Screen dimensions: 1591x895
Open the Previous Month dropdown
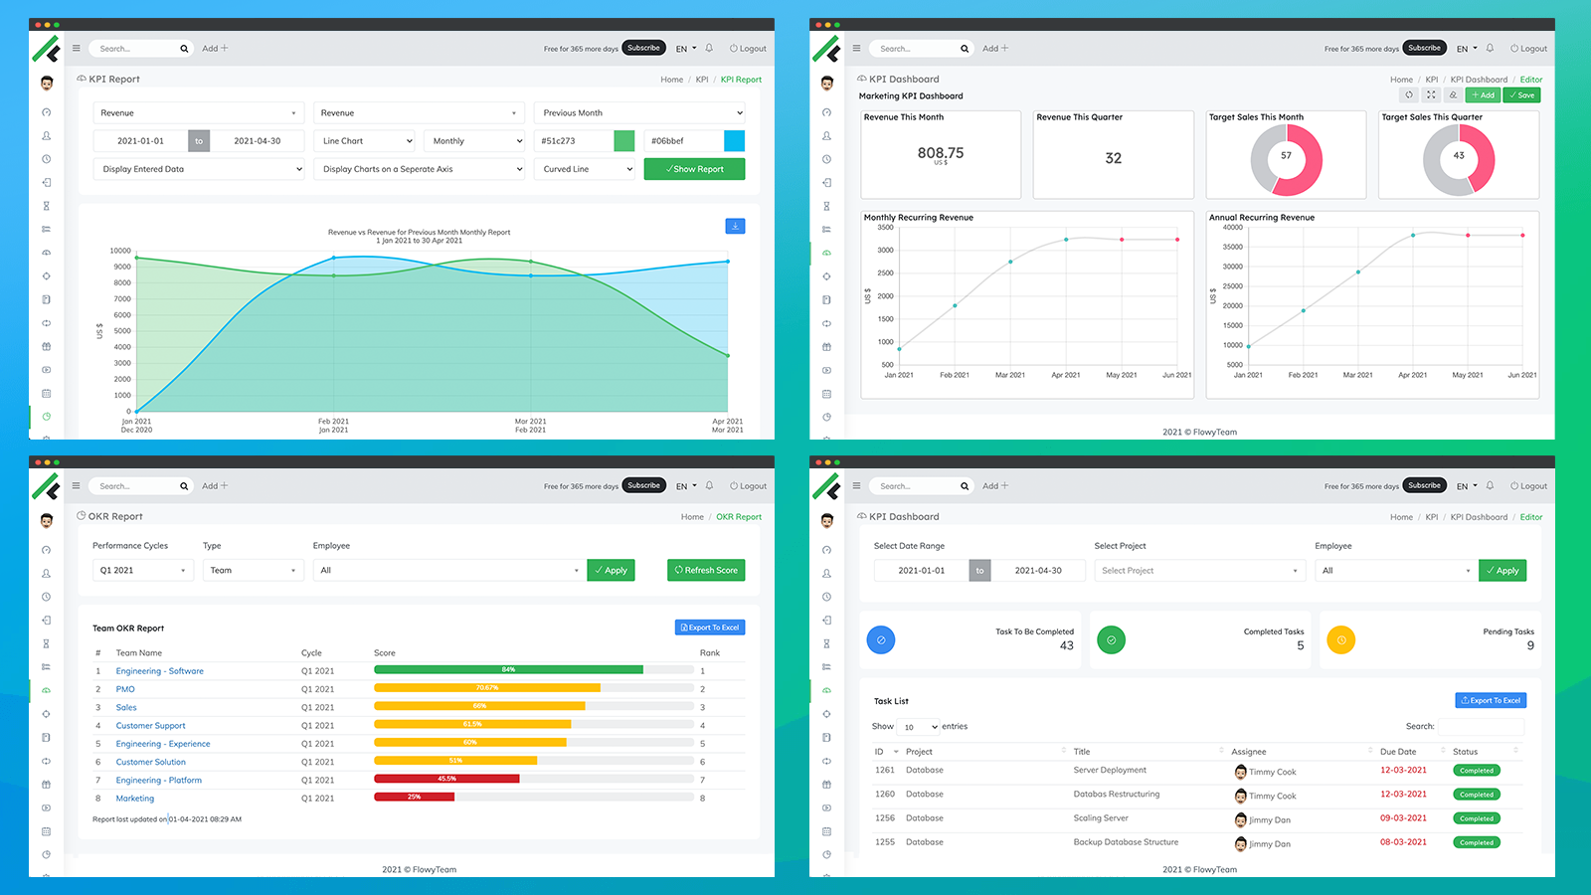pyautogui.click(x=639, y=112)
